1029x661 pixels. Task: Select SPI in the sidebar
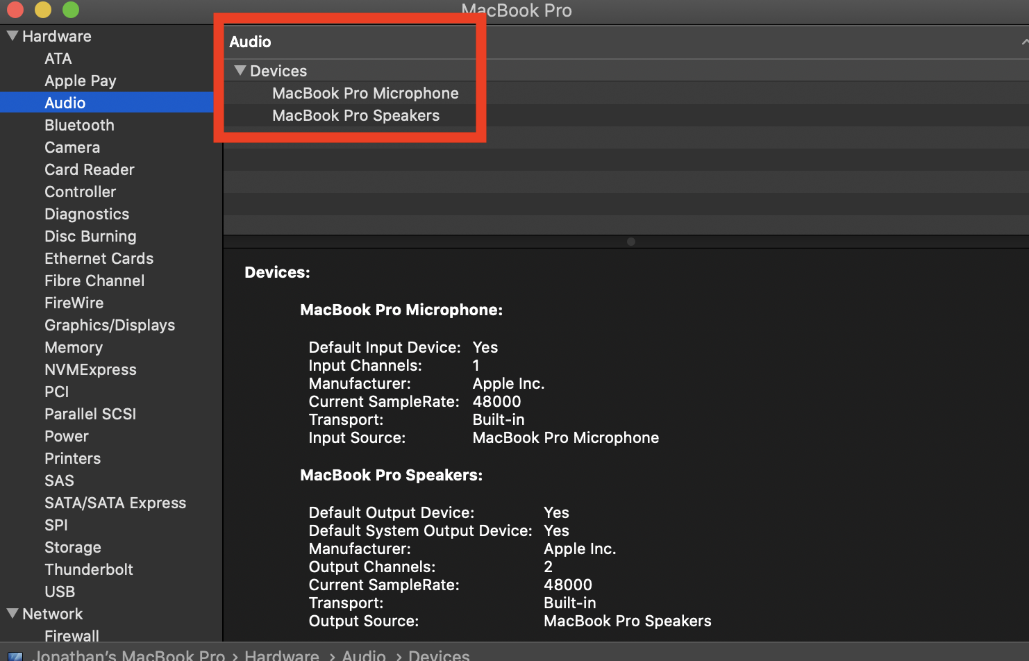(56, 525)
